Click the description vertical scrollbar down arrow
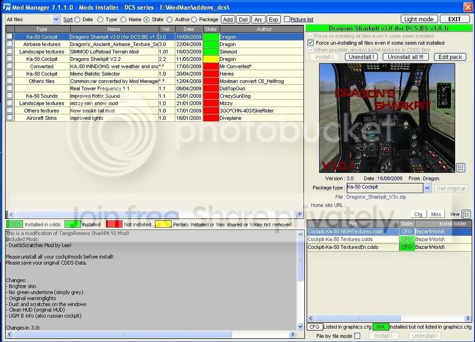475x342 pixels. [300, 326]
